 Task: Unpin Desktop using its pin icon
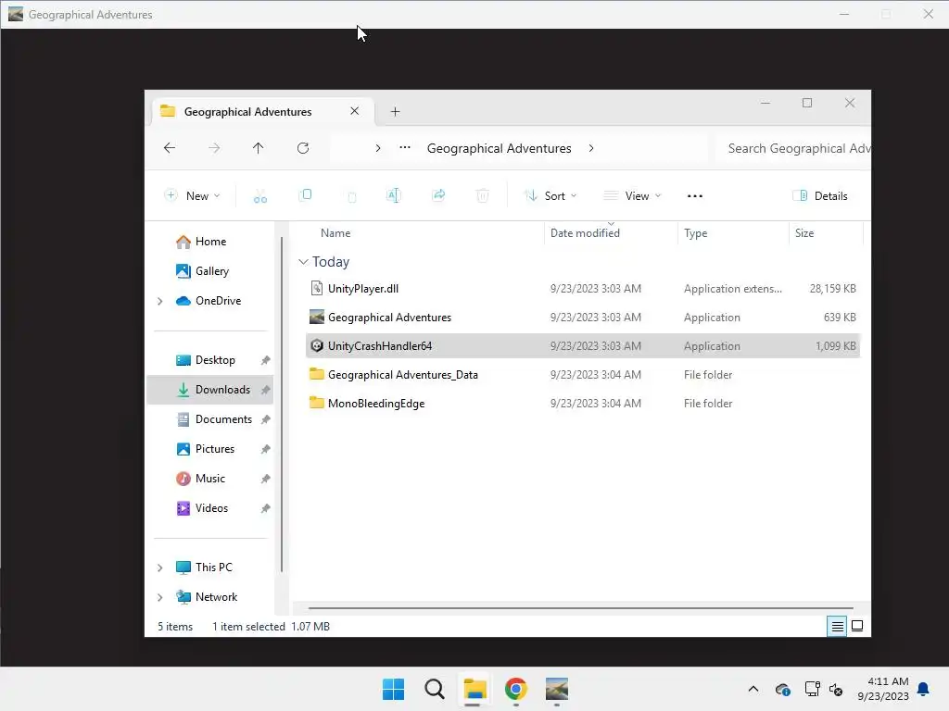click(x=265, y=360)
